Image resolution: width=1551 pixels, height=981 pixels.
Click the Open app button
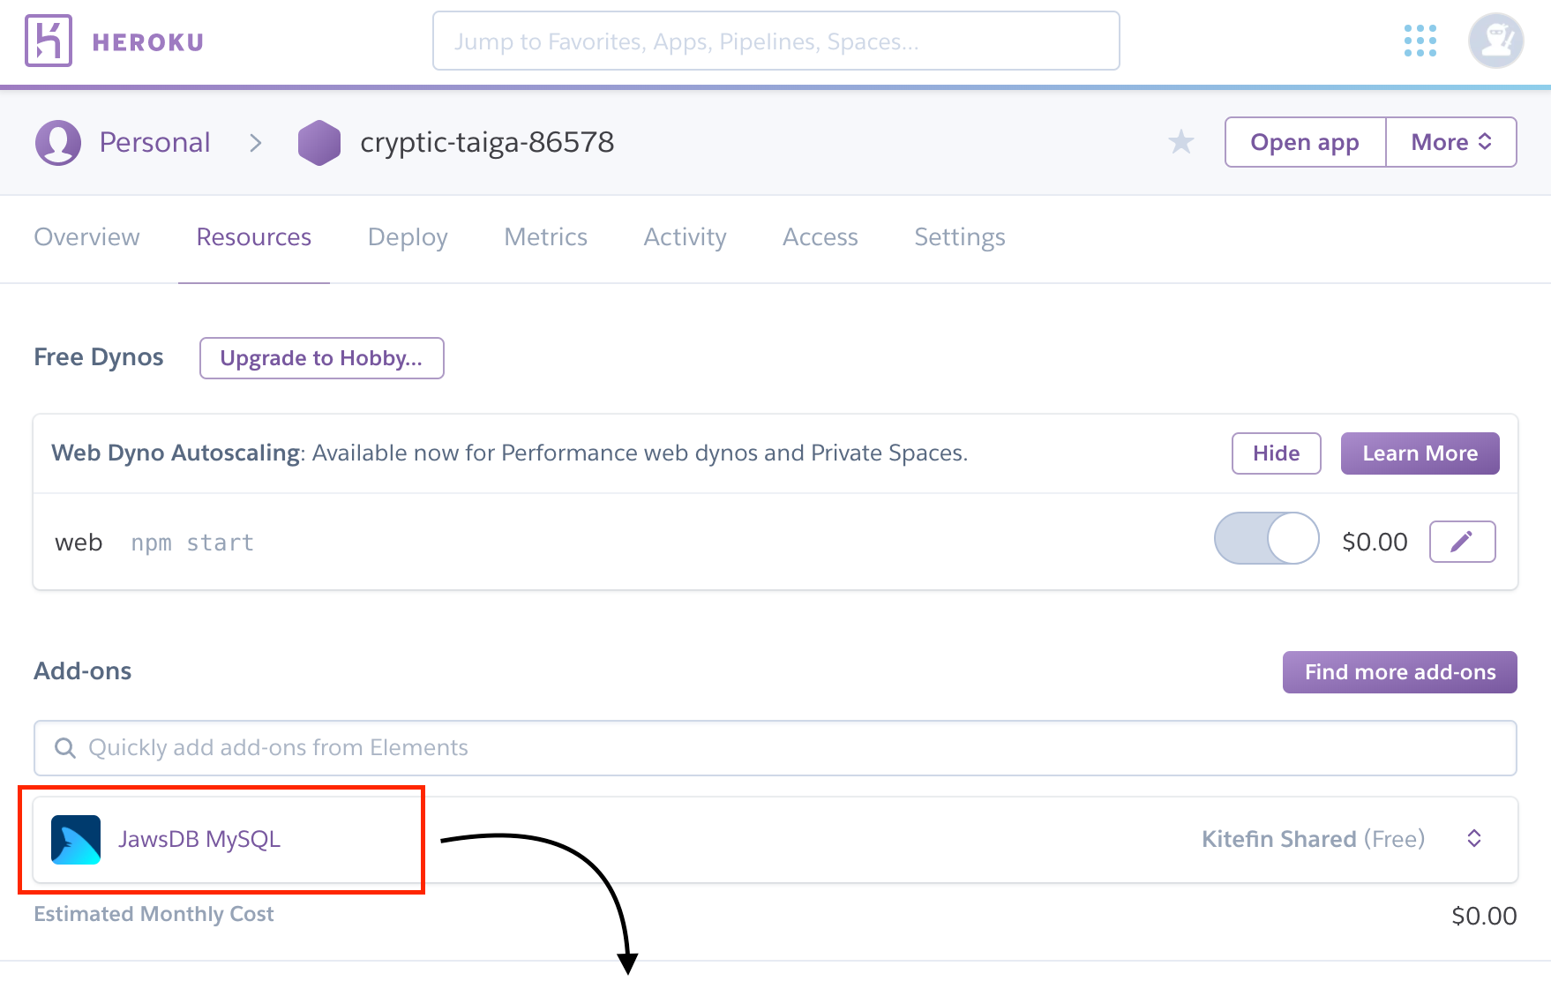click(1304, 141)
